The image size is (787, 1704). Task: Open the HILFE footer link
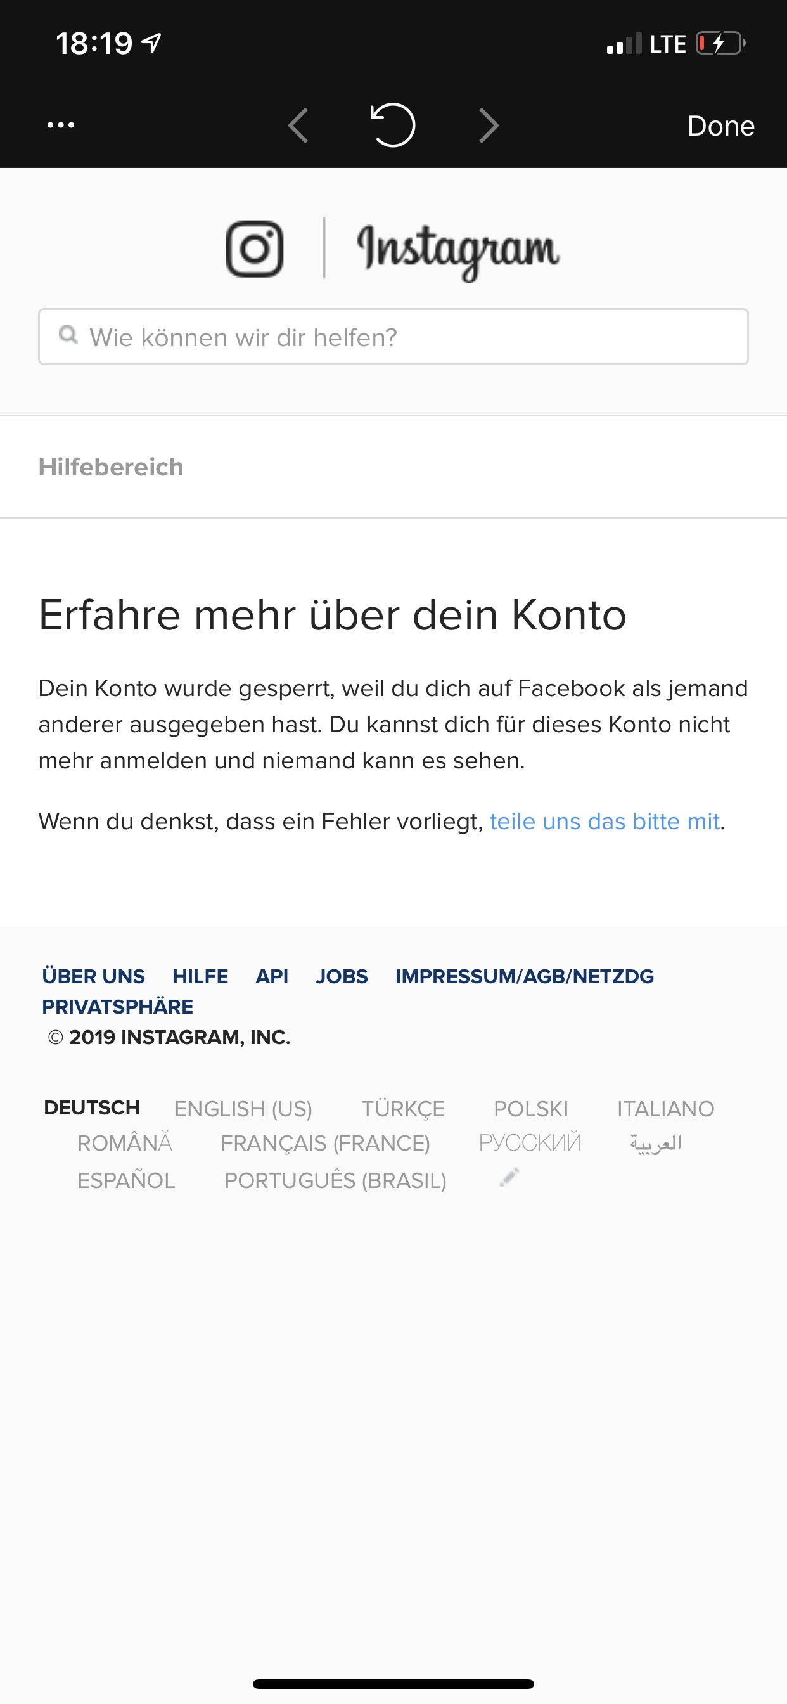200,976
